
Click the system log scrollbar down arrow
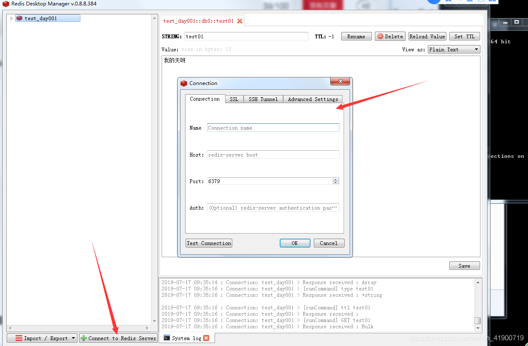(x=478, y=328)
